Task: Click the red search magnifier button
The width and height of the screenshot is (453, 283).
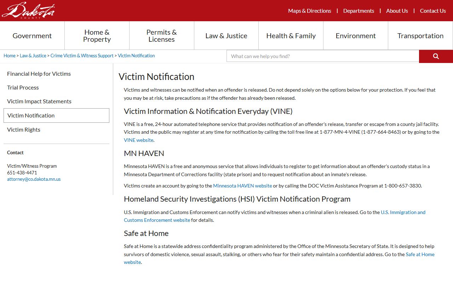Action: [x=436, y=56]
